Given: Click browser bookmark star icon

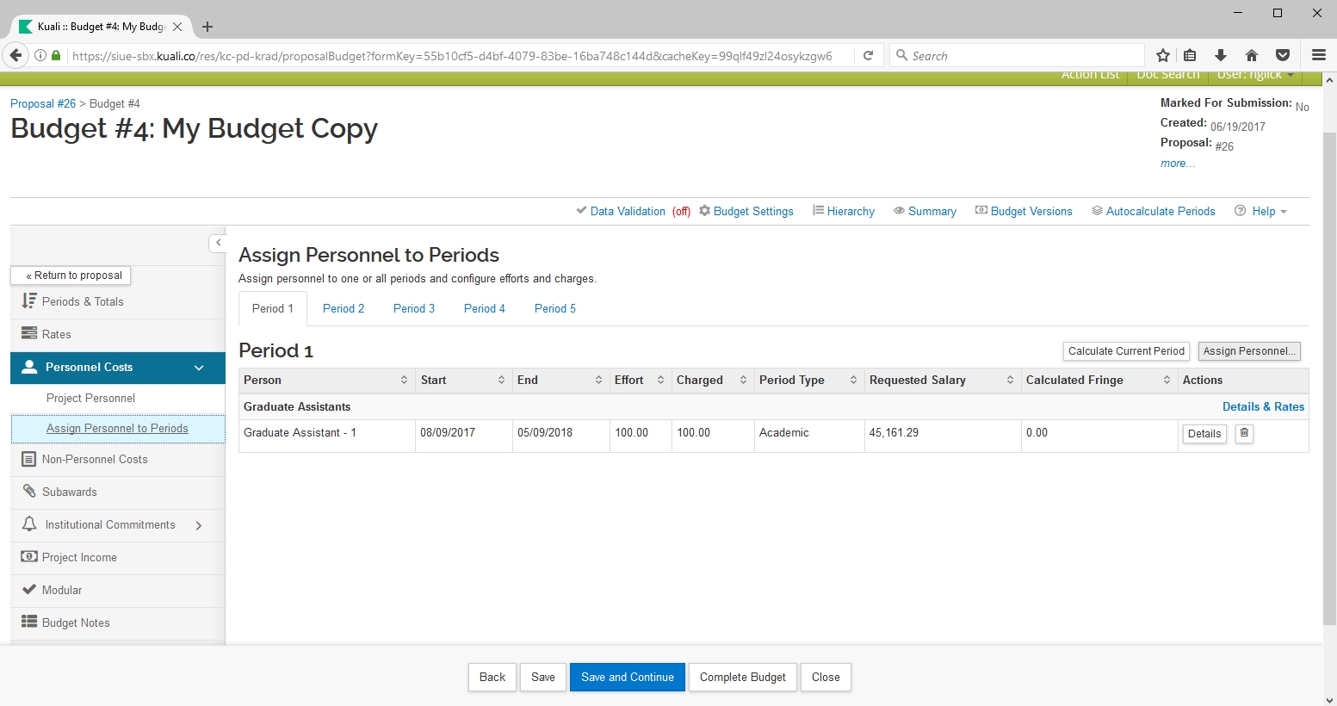Looking at the screenshot, I should (1163, 56).
